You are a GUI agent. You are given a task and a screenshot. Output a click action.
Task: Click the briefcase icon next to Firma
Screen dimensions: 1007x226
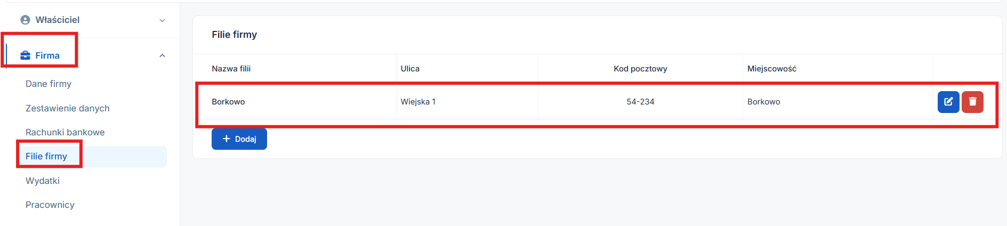25,55
